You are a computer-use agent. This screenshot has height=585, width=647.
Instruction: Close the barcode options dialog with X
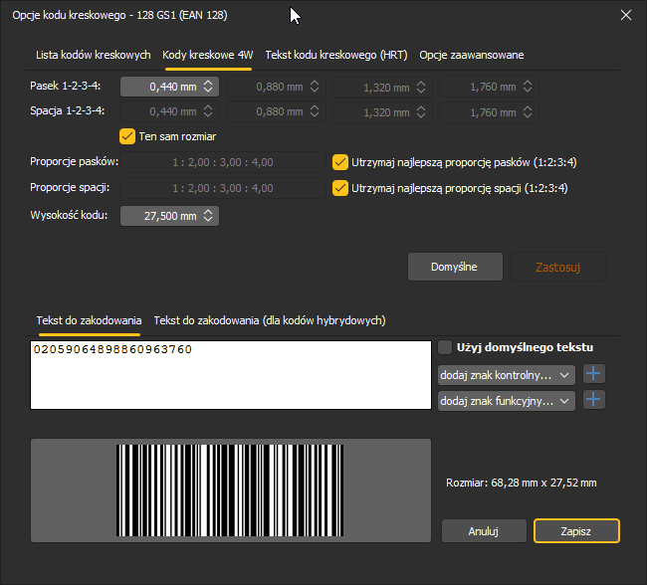click(626, 15)
